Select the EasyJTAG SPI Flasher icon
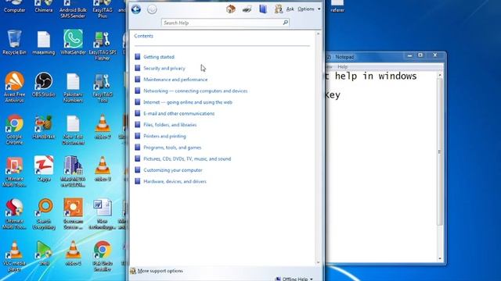Screen dimensions: 501x281 tap(103, 45)
